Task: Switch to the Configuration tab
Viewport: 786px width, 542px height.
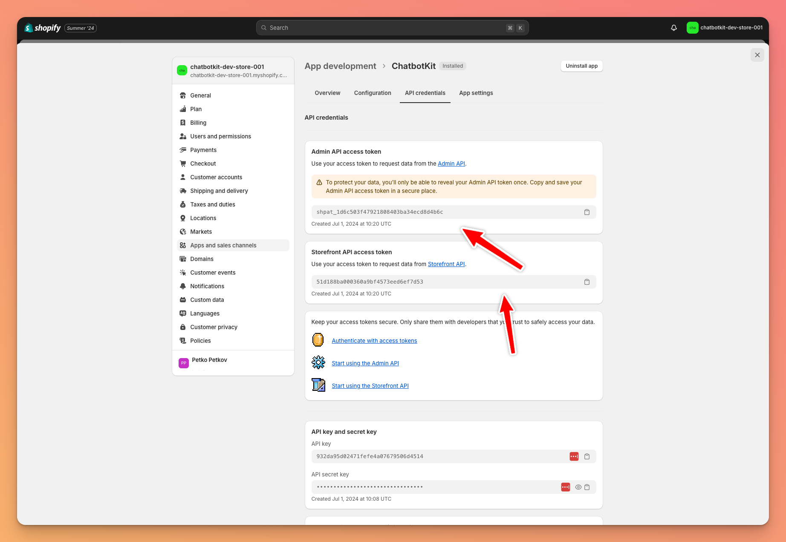Action: click(x=373, y=93)
